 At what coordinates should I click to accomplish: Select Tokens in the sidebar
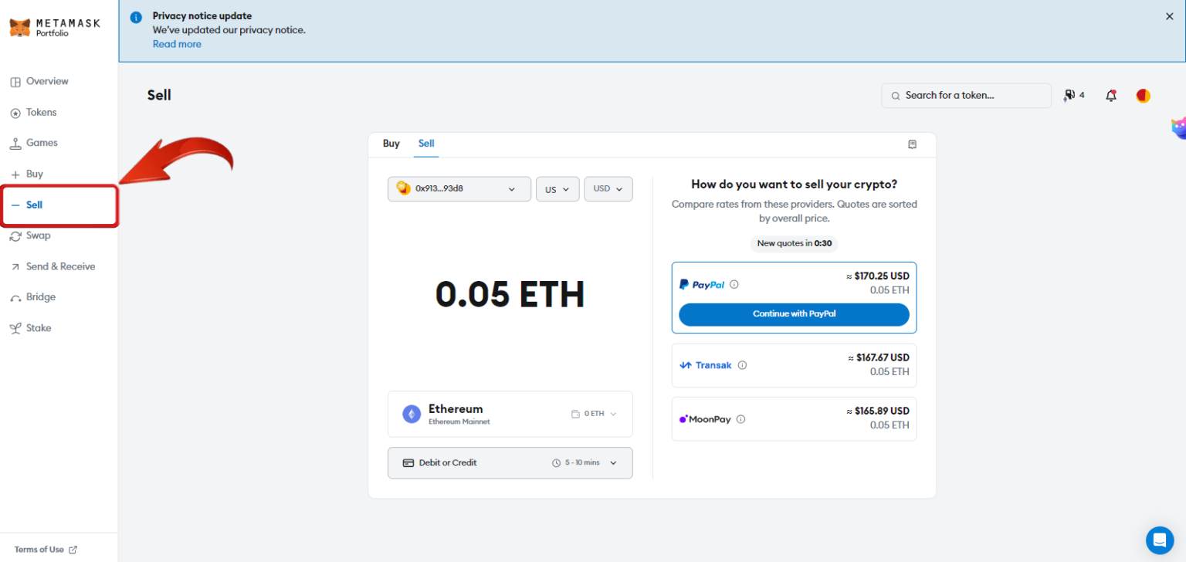coord(40,112)
